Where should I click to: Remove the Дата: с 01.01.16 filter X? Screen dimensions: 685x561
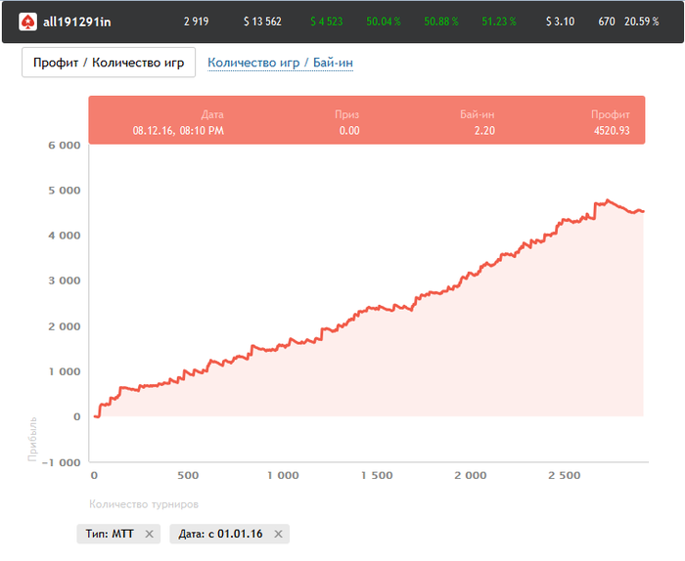[278, 534]
